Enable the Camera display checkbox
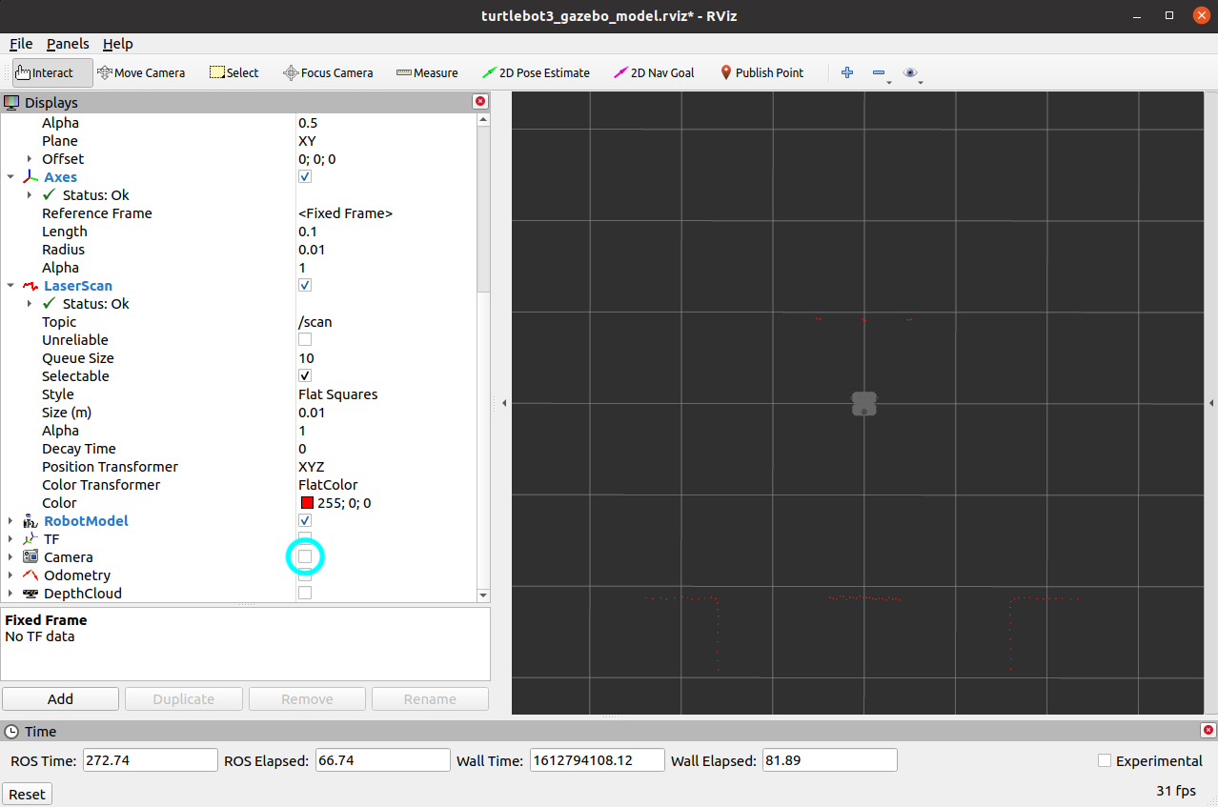The height and width of the screenshot is (807, 1218). [305, 556]
